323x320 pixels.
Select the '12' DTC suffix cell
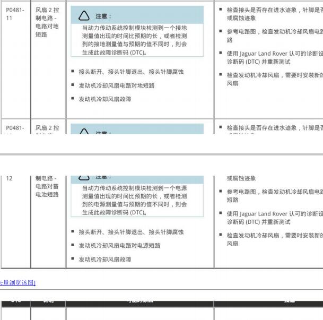click(x=9, y=178)
